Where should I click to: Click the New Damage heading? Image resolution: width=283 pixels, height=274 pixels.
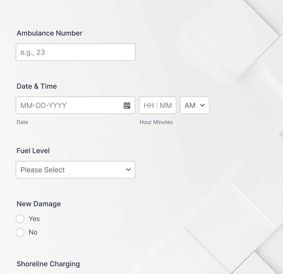[x=38, y=204]
